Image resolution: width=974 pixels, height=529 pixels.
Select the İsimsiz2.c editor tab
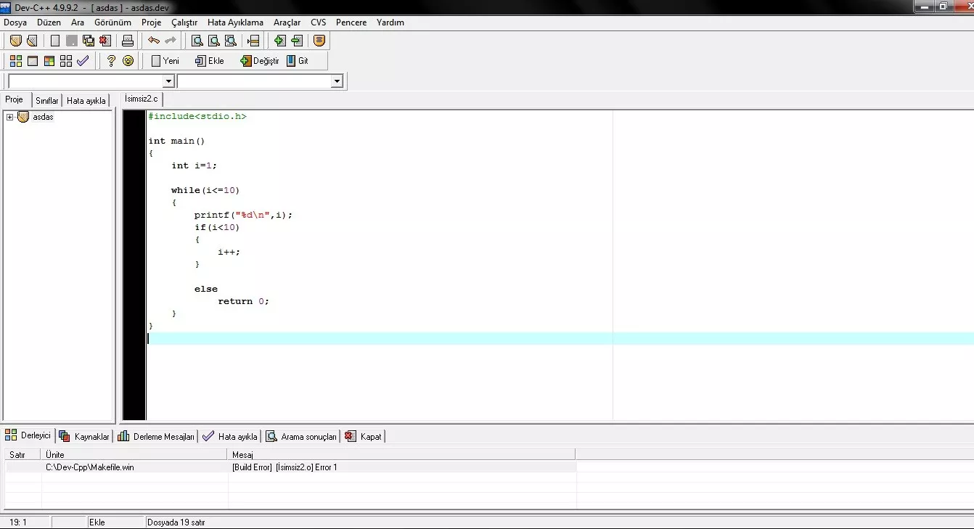141,99
